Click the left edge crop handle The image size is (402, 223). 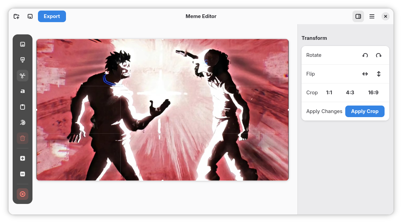coord(37,110)
